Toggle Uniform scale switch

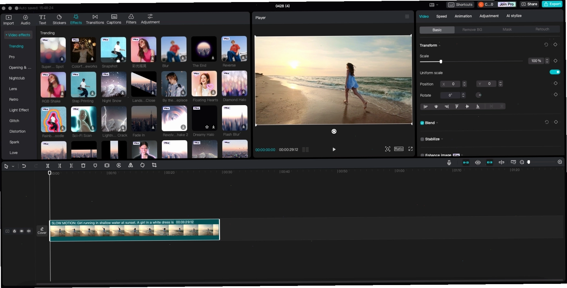coord(555,72)
